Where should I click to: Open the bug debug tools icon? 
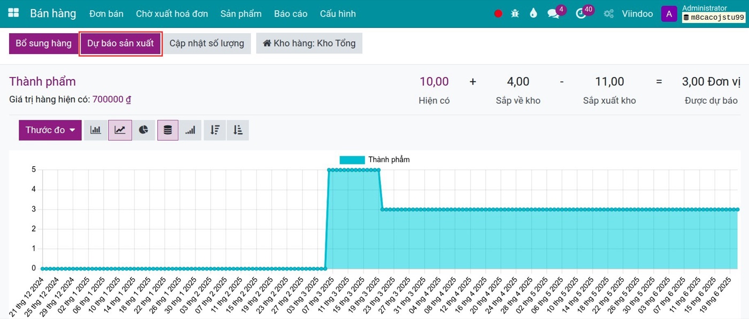click(515, 14)
